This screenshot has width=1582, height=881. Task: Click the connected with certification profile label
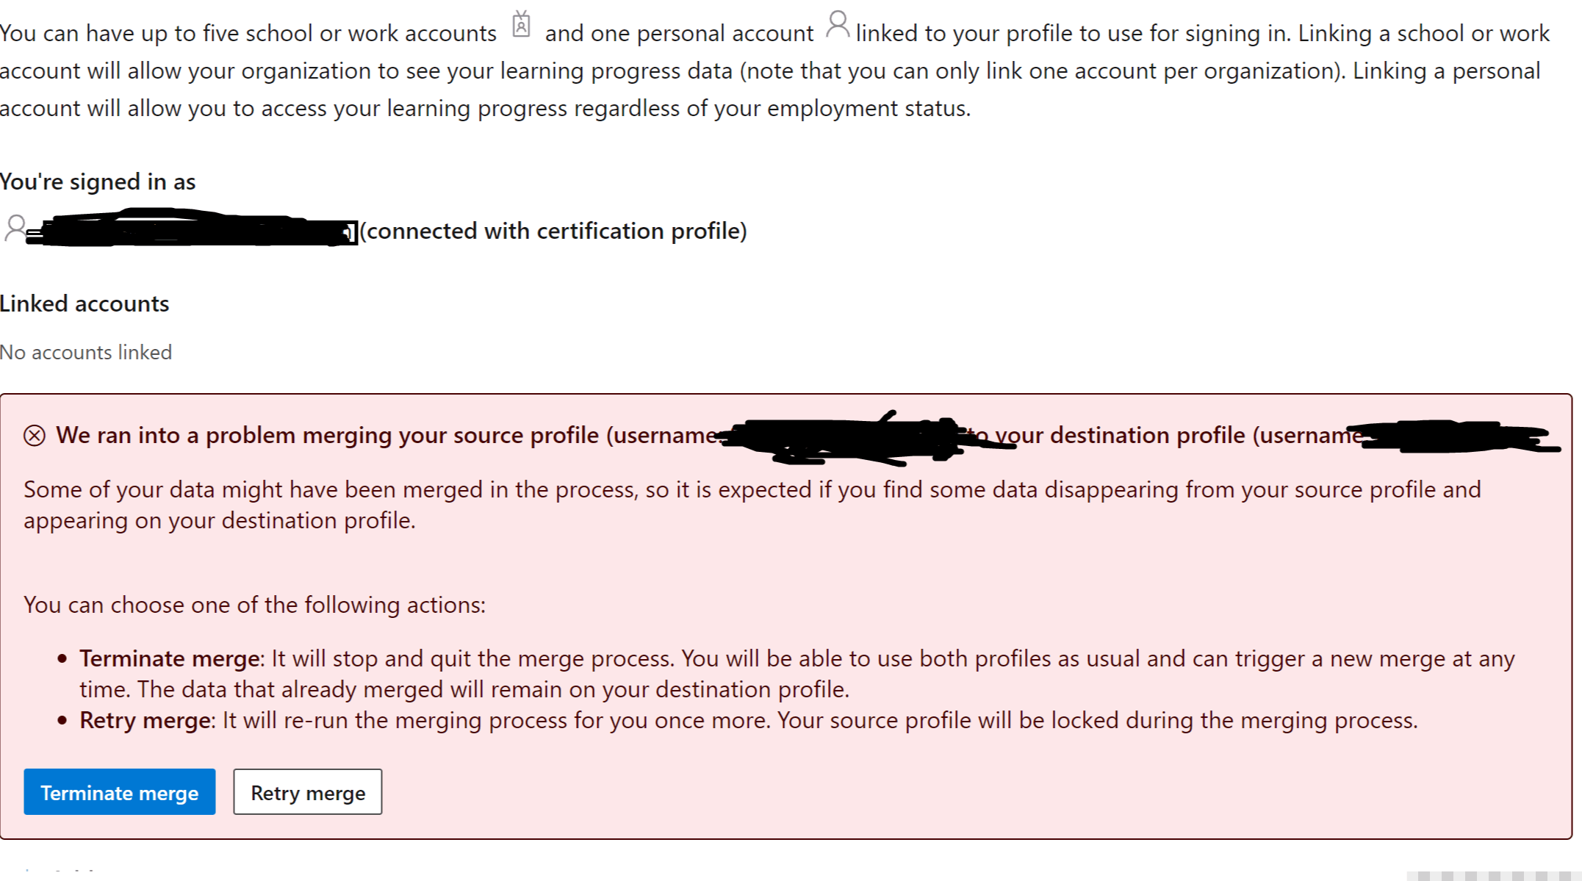point(553,231)
